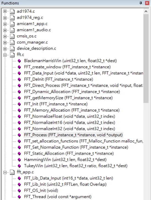Select the fft.c file name

20,55
